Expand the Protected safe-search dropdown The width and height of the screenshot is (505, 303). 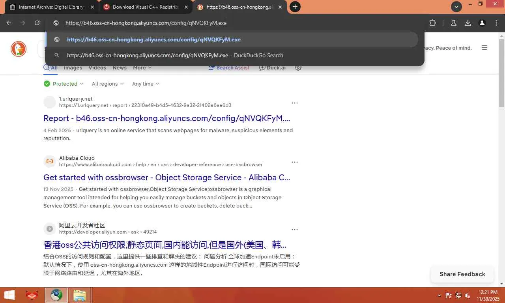[64, 84]
